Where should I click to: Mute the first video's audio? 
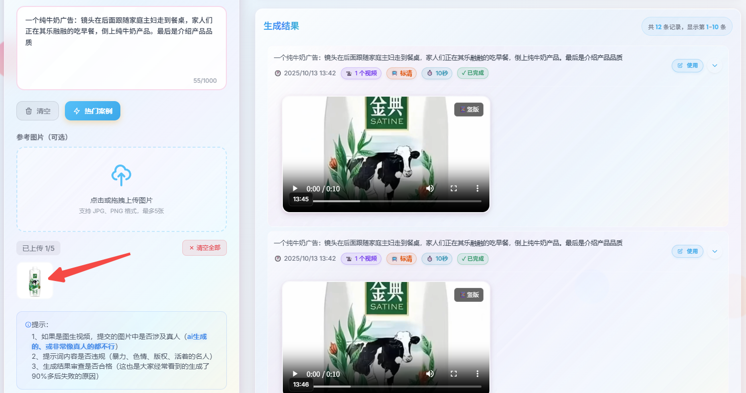coord(429,188)
